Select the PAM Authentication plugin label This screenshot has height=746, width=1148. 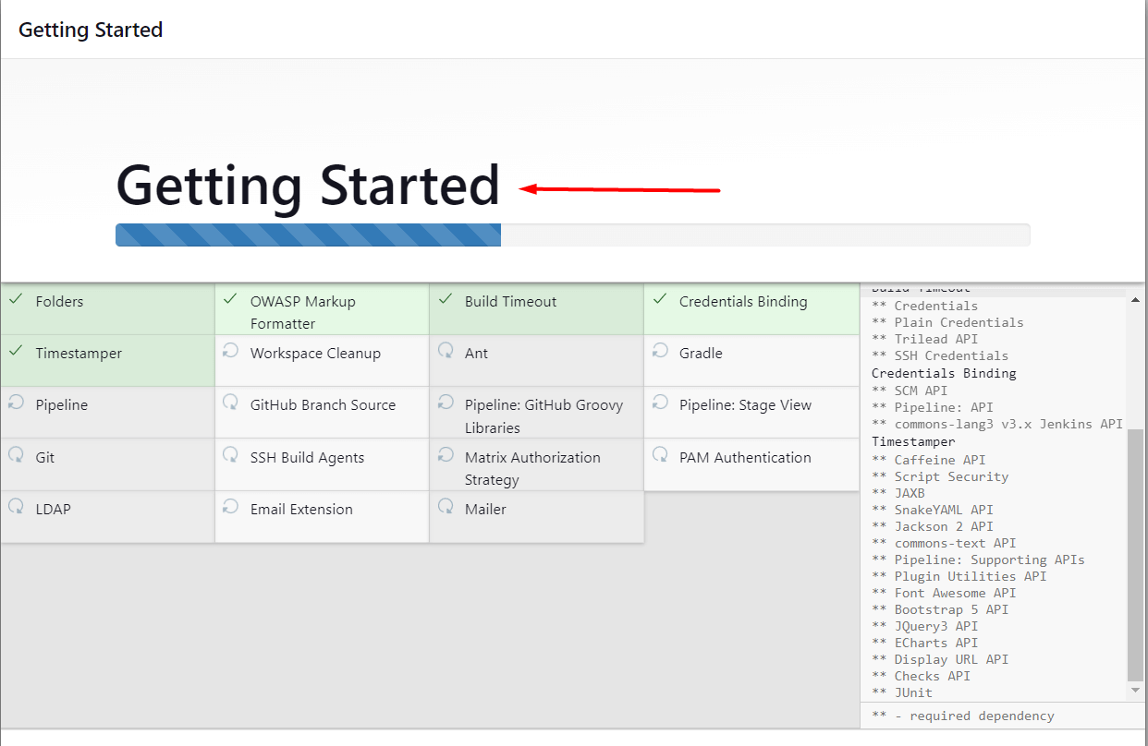745,458
